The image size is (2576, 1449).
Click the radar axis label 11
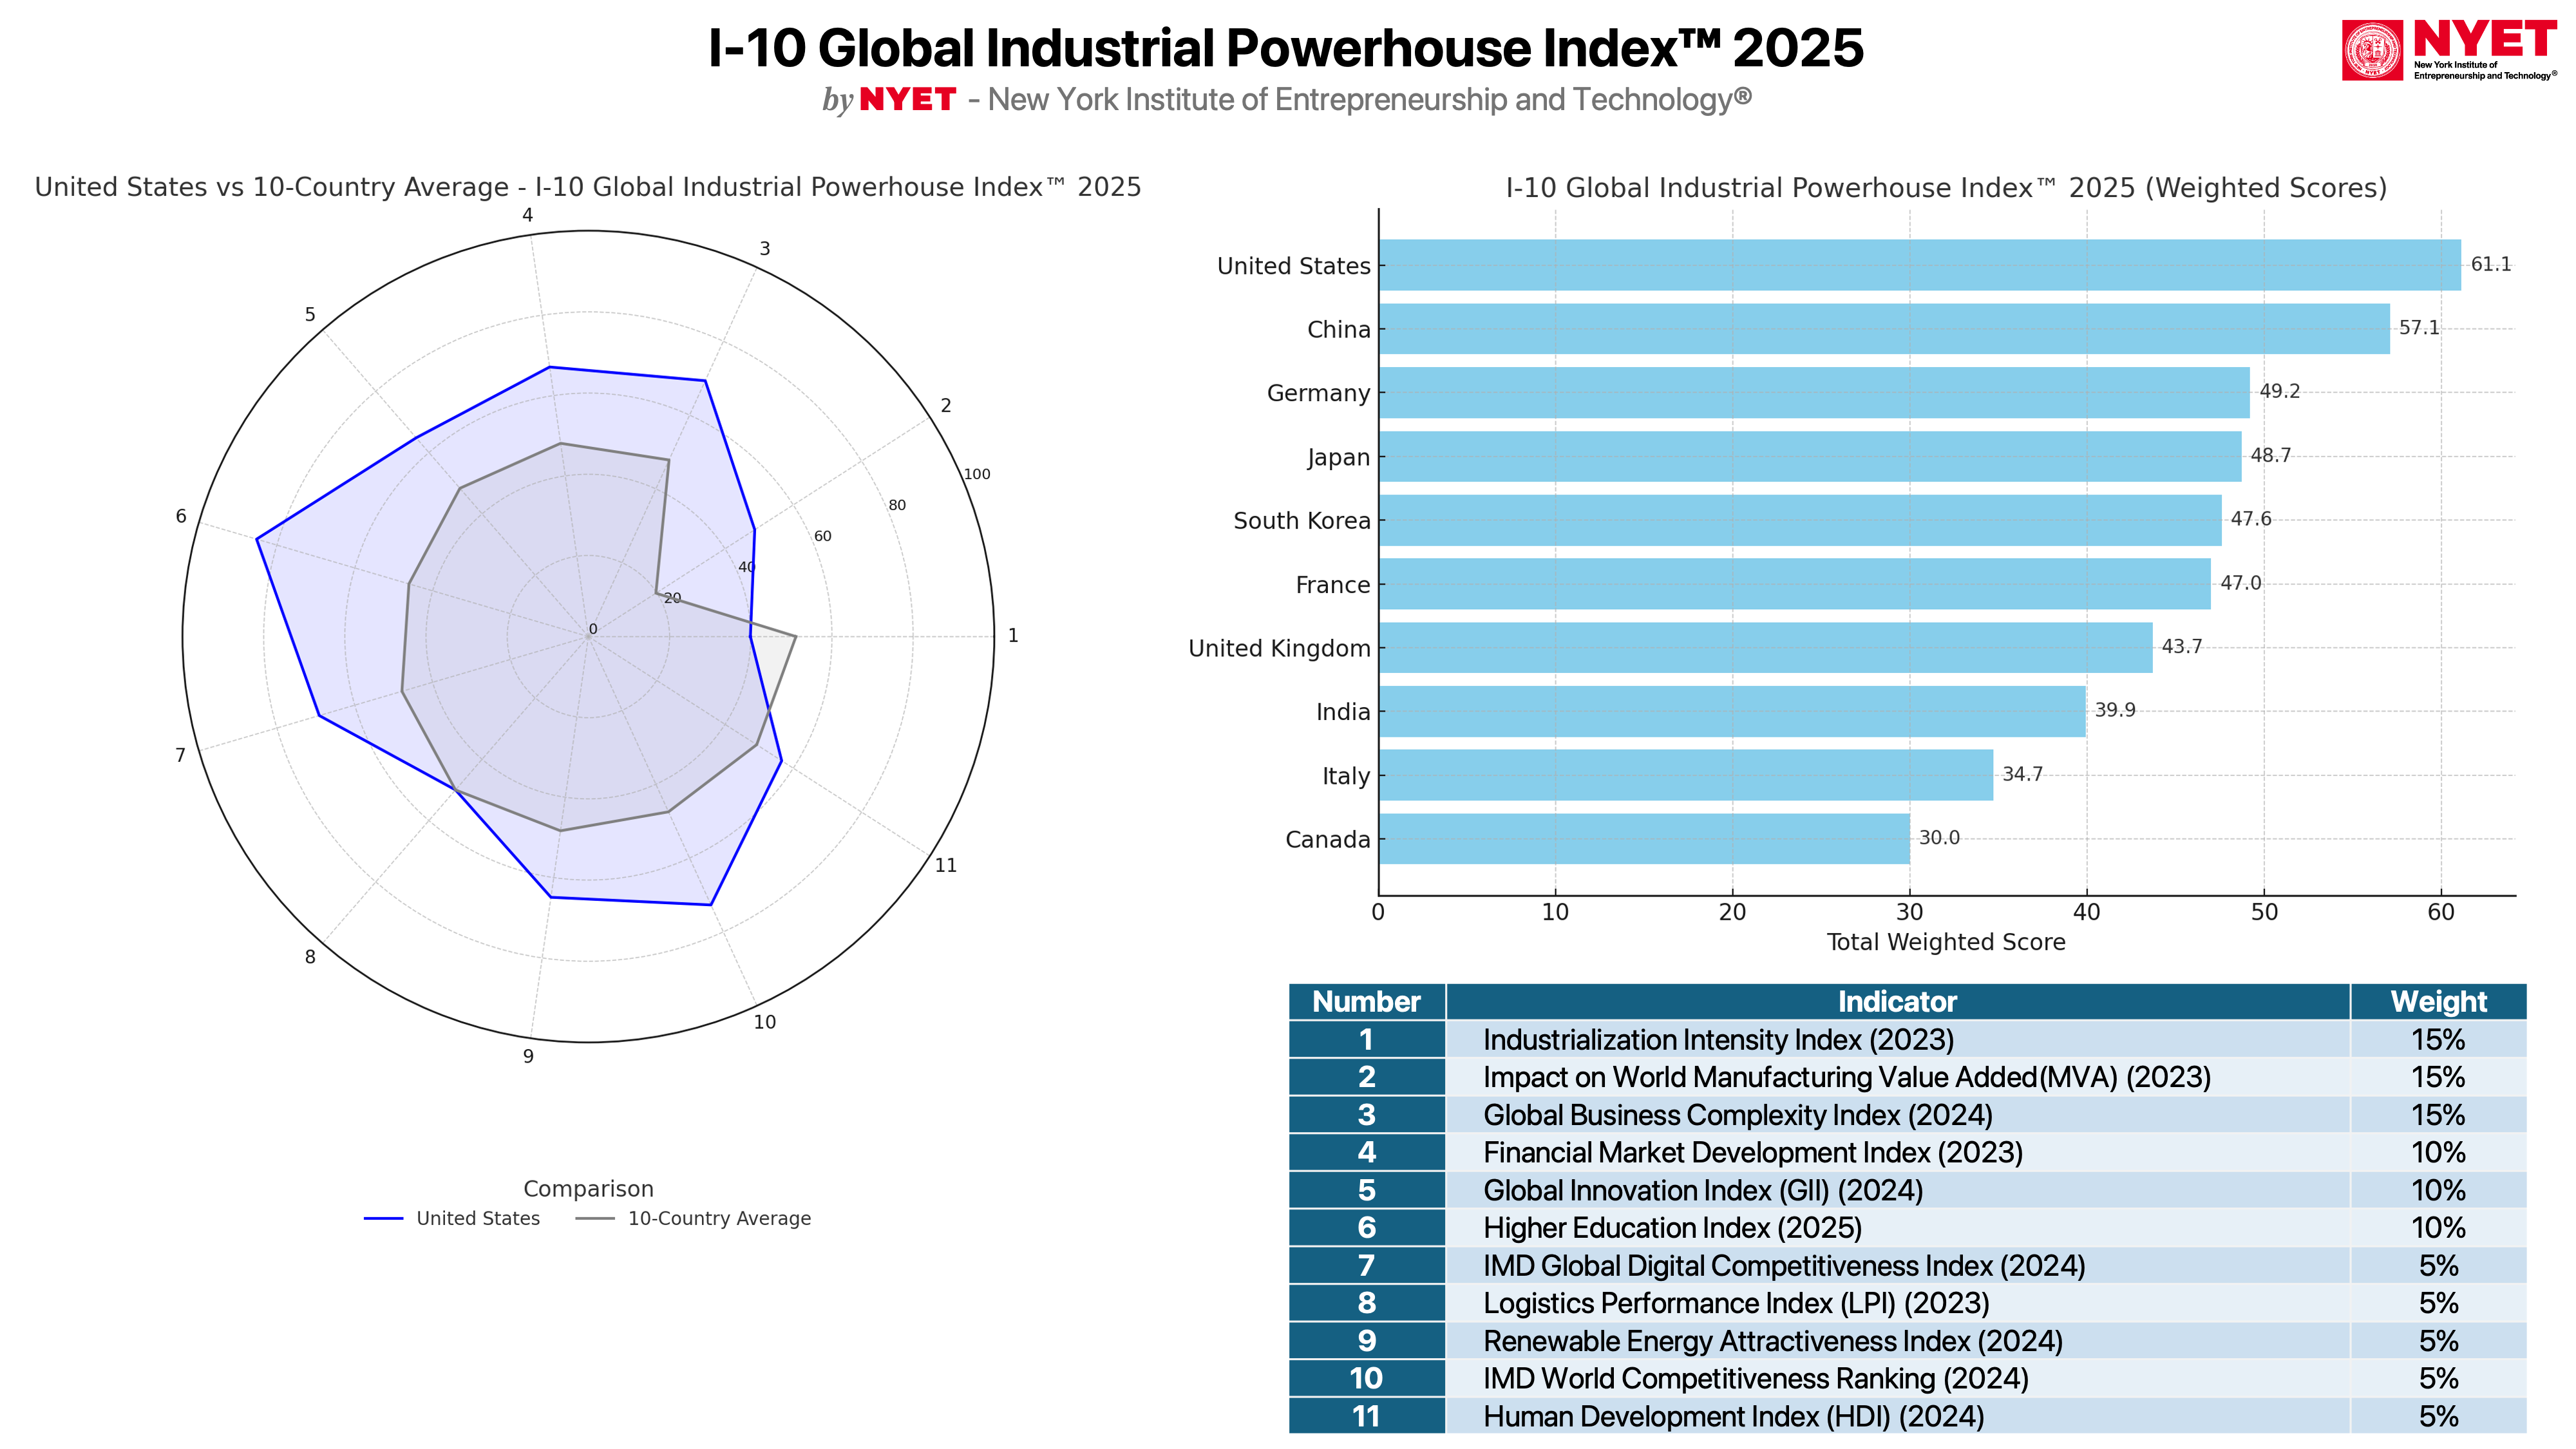pos(945,866)
